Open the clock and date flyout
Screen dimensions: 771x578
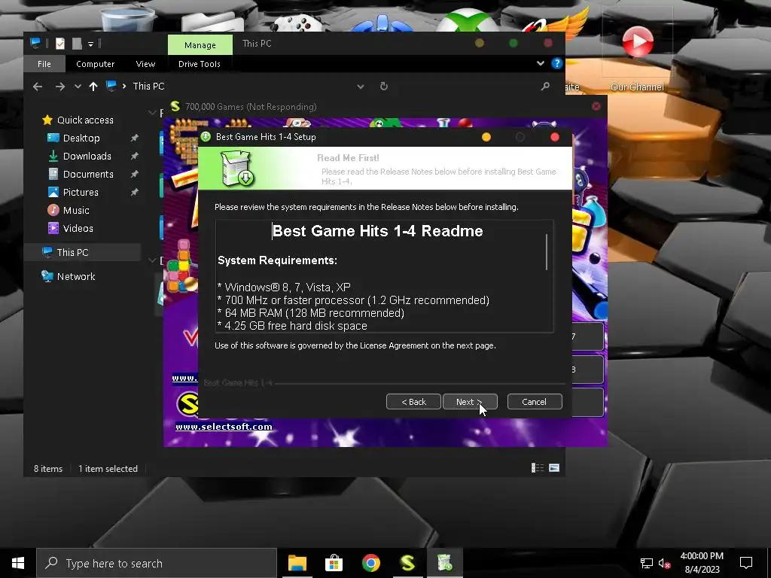click(x=702, y=563)
